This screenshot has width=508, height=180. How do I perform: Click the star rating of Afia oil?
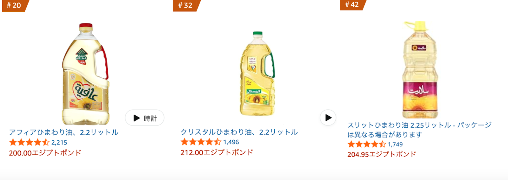(x=29, y=142)
